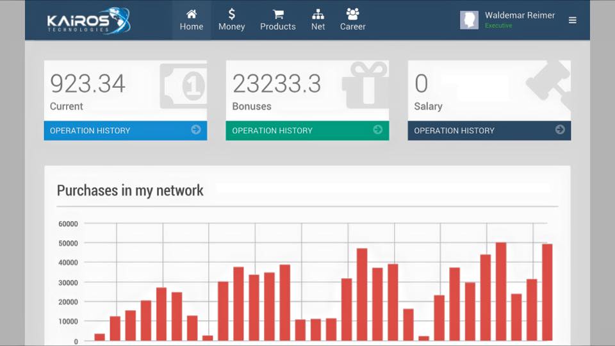Click arrow icon on Current operation history

click(196, 130)
